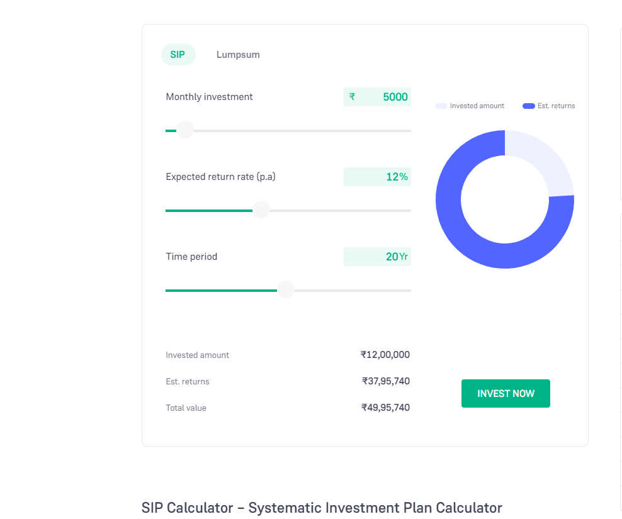Click the Invested amount legend color swatch

tap(441, 106)
